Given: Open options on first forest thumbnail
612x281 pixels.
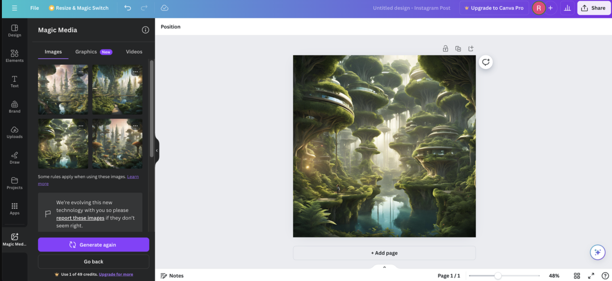Looking at the screenshot, I should [81, 71].
